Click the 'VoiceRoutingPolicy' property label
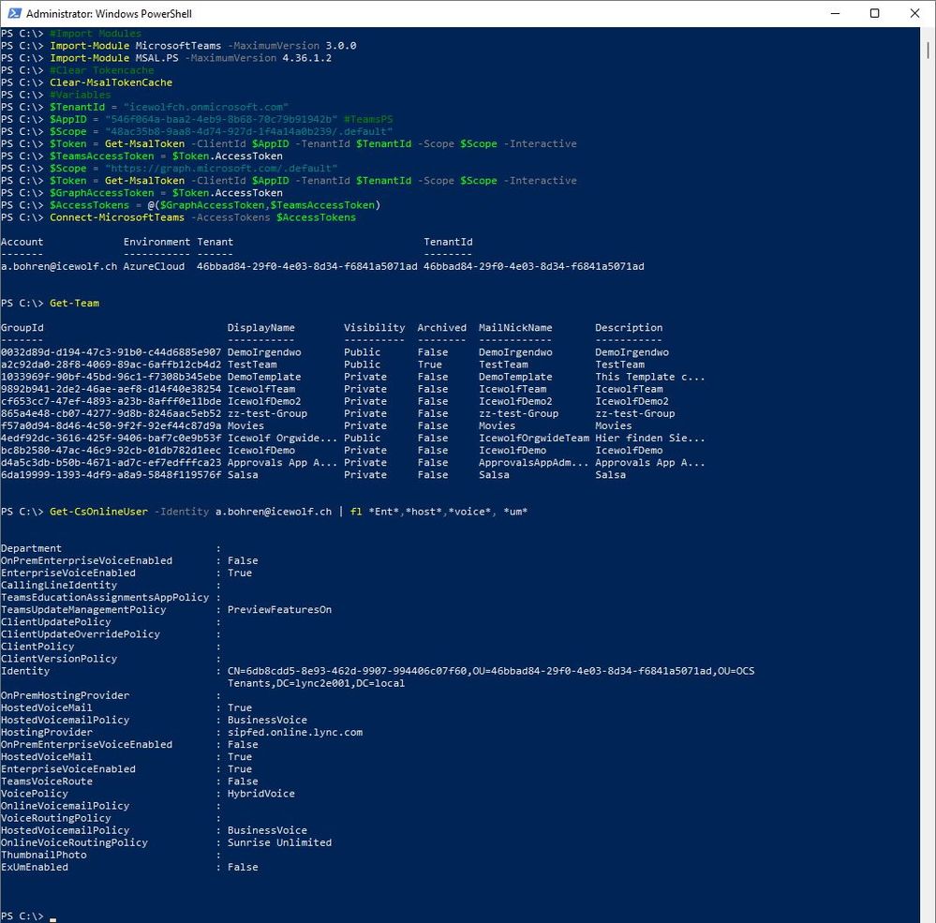 point(55,819)
